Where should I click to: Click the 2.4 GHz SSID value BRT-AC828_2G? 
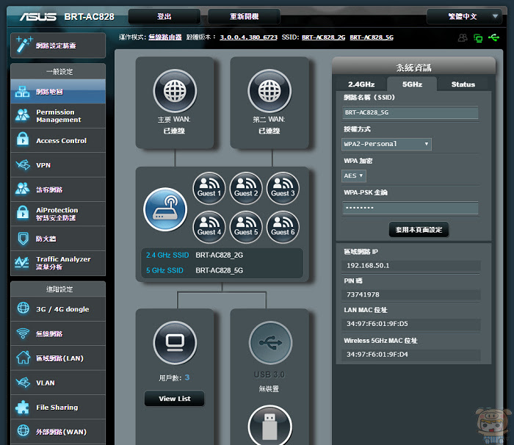coord(220,255)
